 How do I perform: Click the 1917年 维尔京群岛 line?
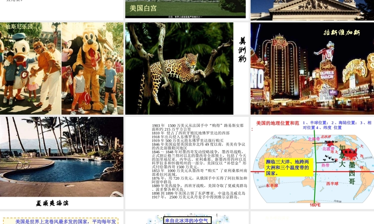196,197
